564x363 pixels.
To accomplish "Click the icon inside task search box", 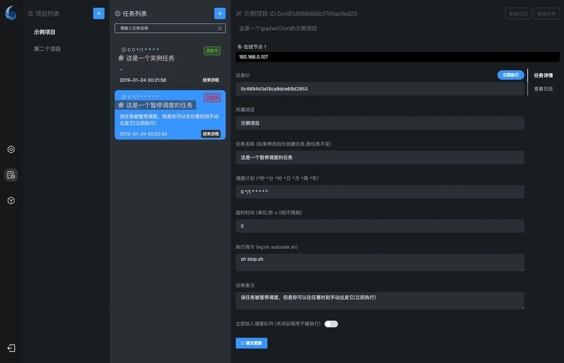I will coord(219,28).
